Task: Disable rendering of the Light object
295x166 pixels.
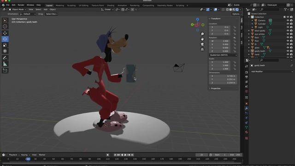Action: pos(291,27)
